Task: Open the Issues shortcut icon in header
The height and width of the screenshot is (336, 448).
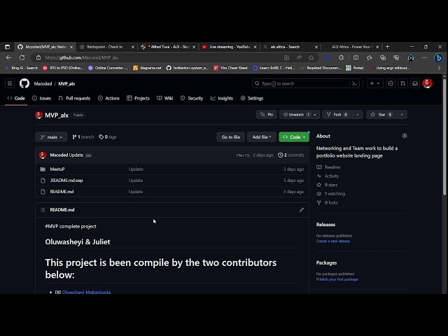Action: pos(391,83)
